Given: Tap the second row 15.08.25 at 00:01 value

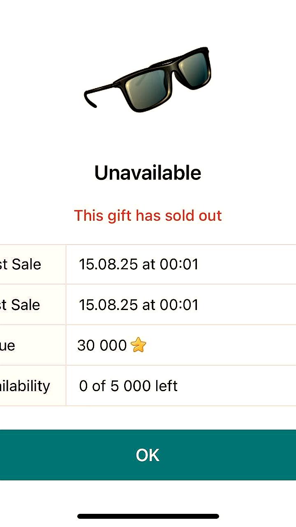Looking at the screenshot, I should pos(139,305).
